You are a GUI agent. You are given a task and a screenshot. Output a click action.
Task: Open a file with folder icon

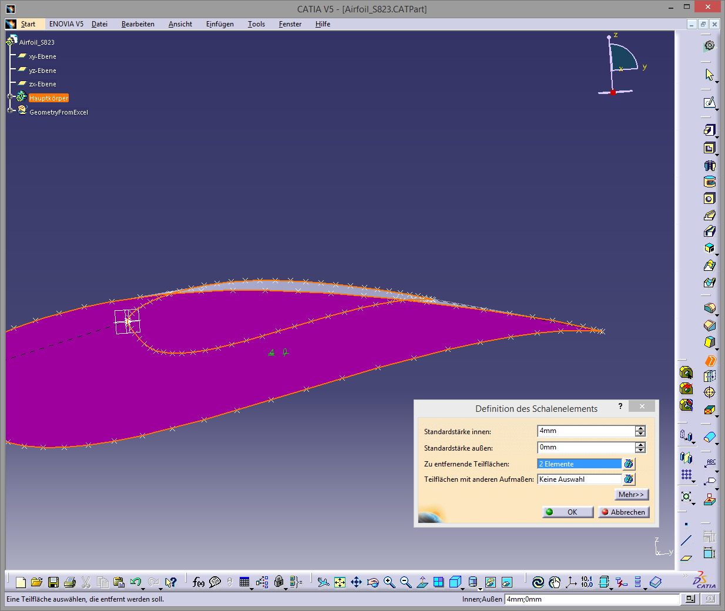coord(36,582)
